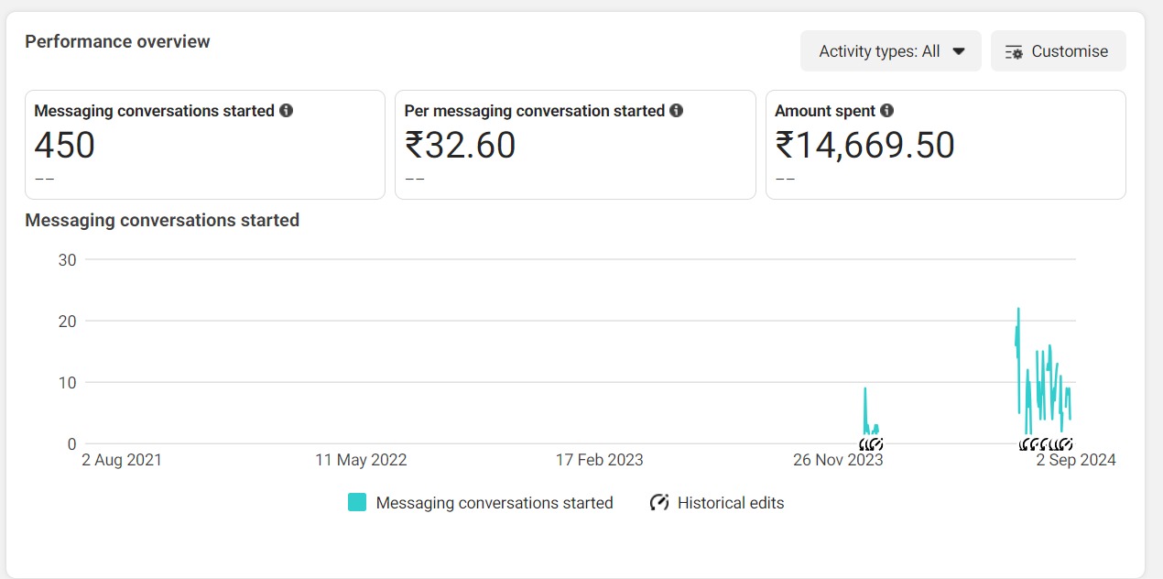1163x579 pixels.
Task: Click the ₹14,669.50 amount value
Action: click(x=865, y=146)
